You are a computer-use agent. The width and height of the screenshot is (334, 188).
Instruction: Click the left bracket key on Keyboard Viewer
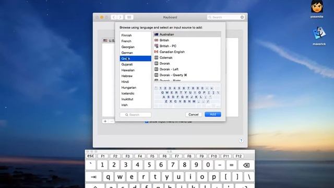tap(225, 177)
